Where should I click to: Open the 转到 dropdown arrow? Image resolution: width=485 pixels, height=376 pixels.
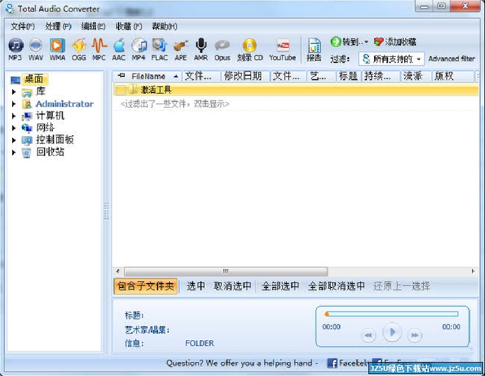point(366,42)
